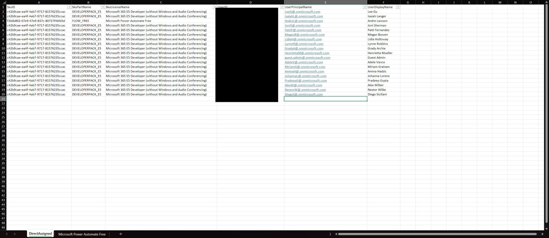Viewport: 549px width, 238px height.
Task: Select the Lee Gu cell
Action: 383,12
